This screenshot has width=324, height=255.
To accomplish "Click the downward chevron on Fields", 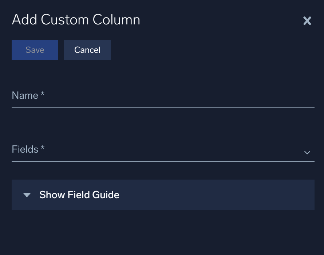I will click(307, 153).
